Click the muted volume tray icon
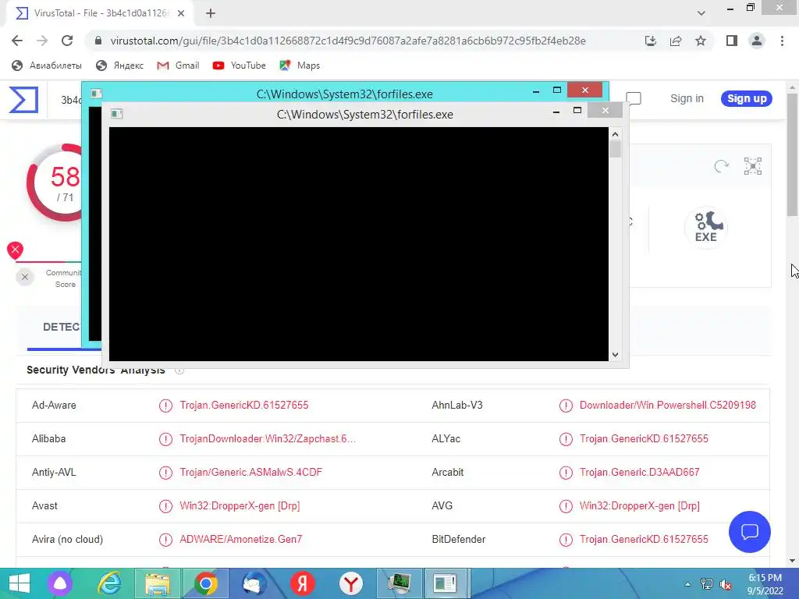Screen dimensions: 799x599 (x=725, y=584)
